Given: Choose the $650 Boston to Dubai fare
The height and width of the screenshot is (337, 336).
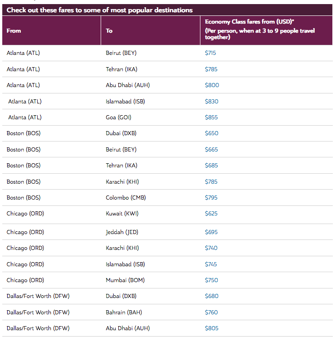Looking at the screenshot, I should [x=211, y=133].
